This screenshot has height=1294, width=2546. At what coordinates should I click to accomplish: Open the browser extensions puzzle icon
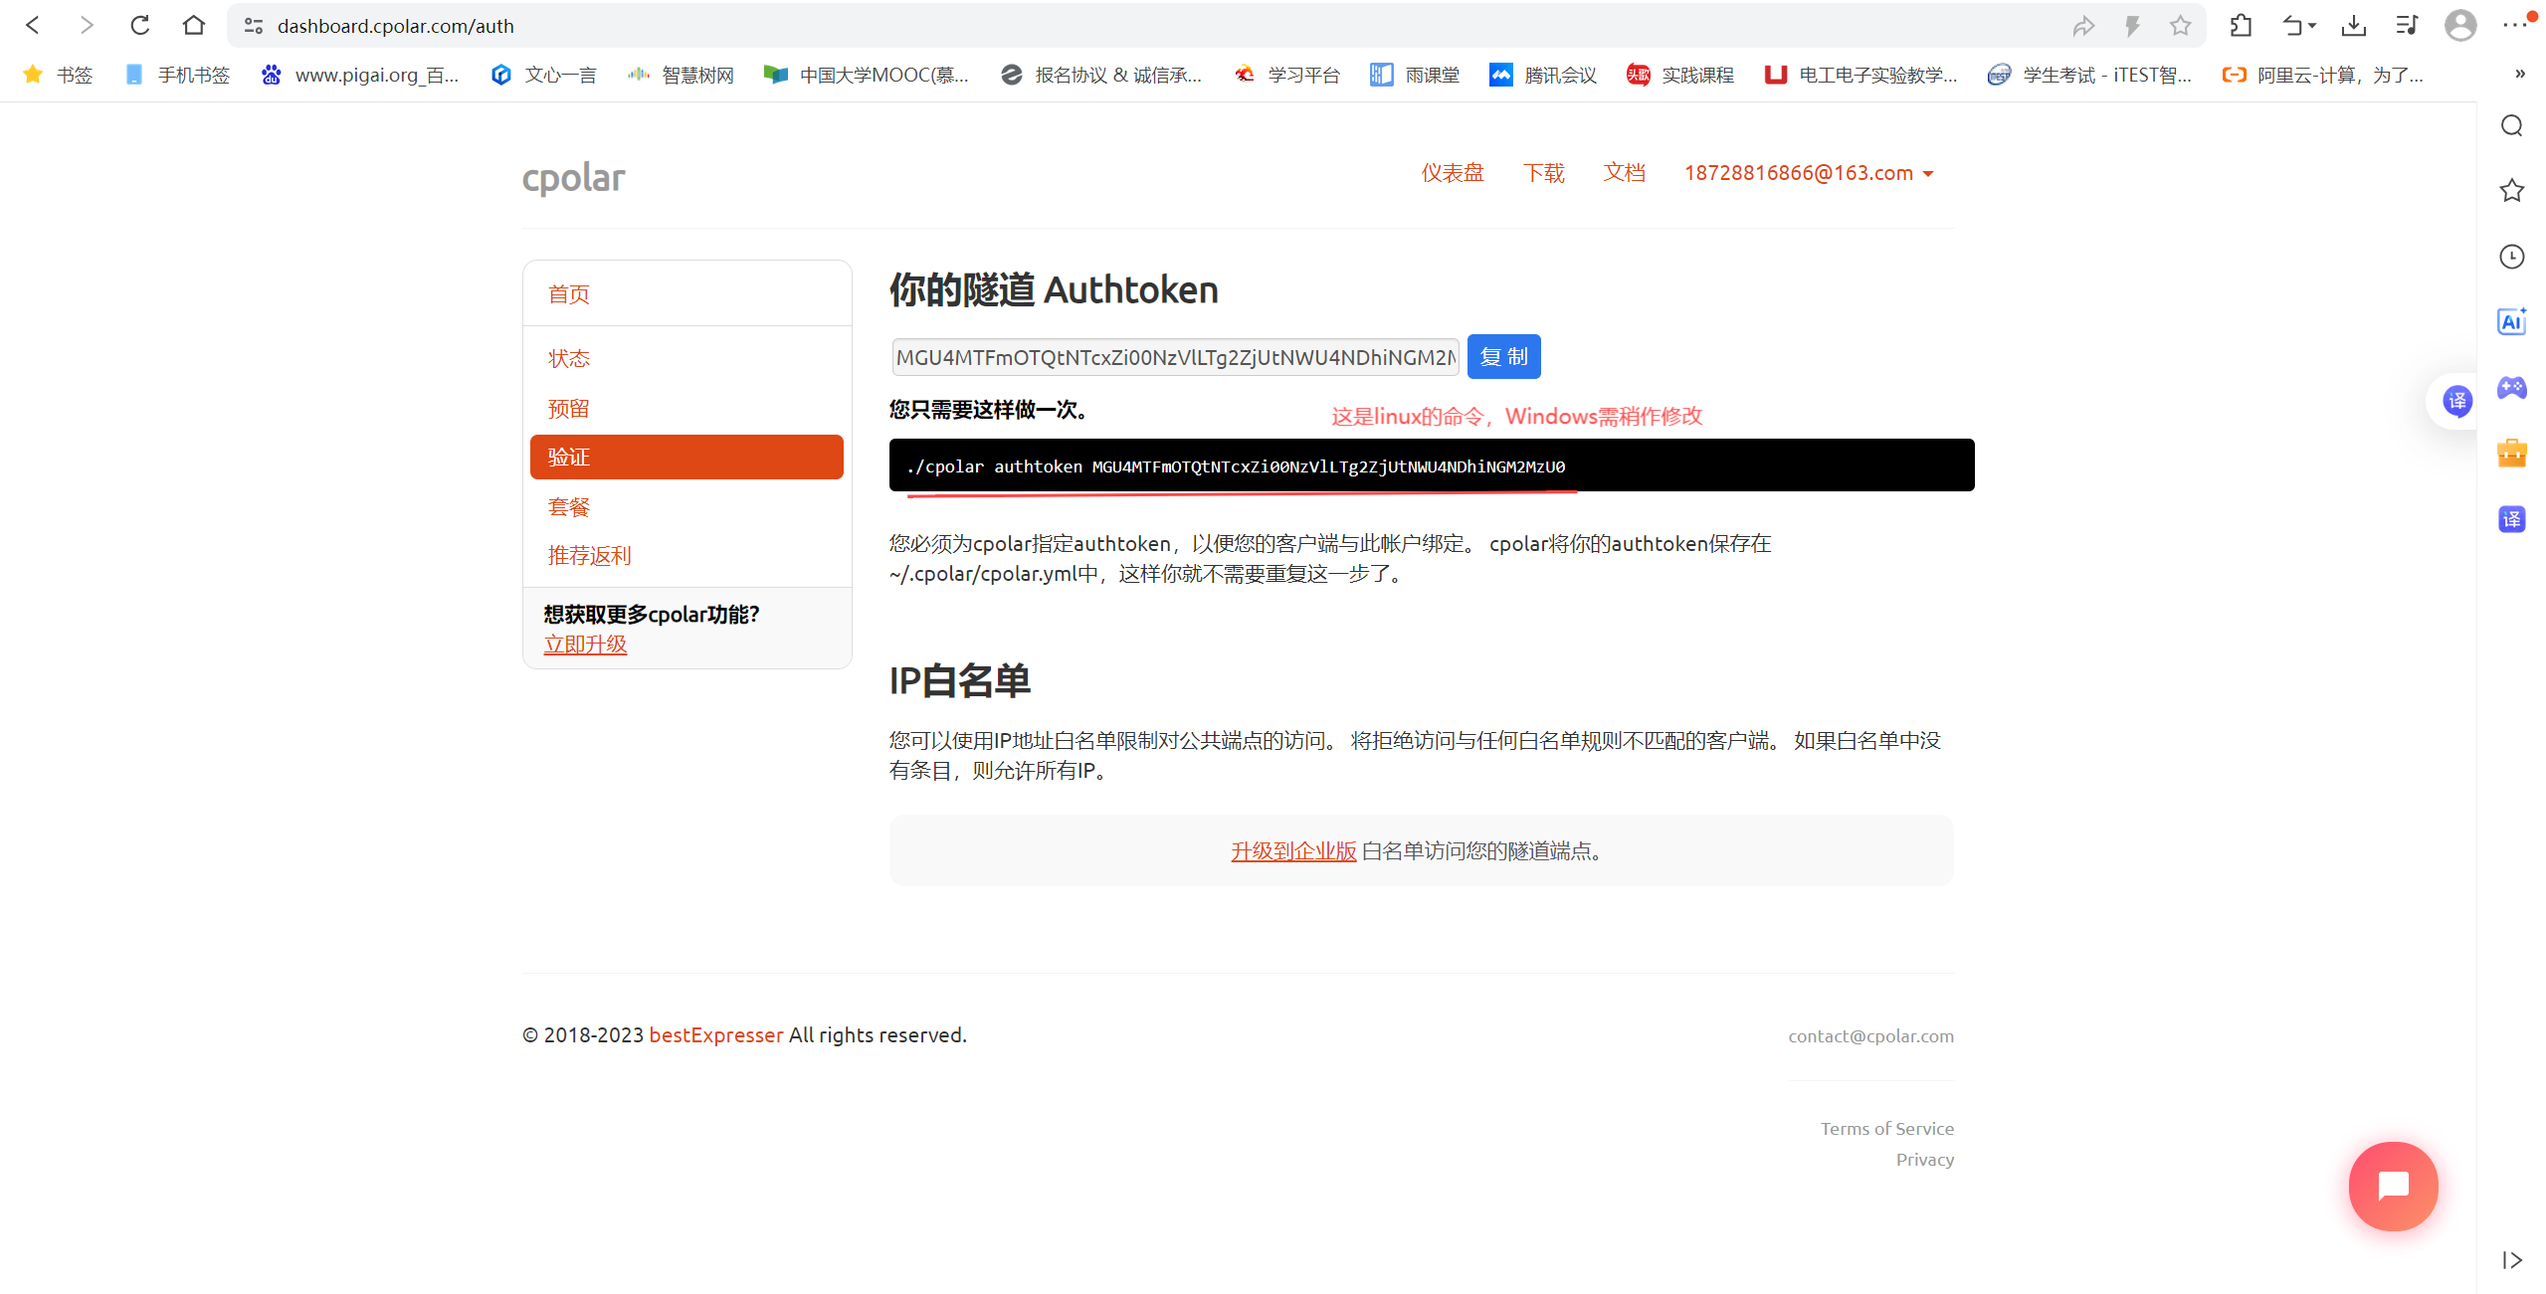point(2241,26)
